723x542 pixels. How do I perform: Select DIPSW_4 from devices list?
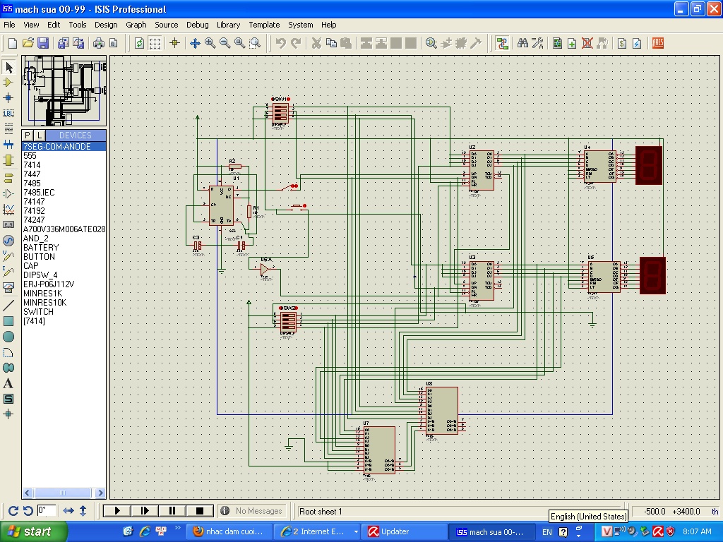(40, 275)
